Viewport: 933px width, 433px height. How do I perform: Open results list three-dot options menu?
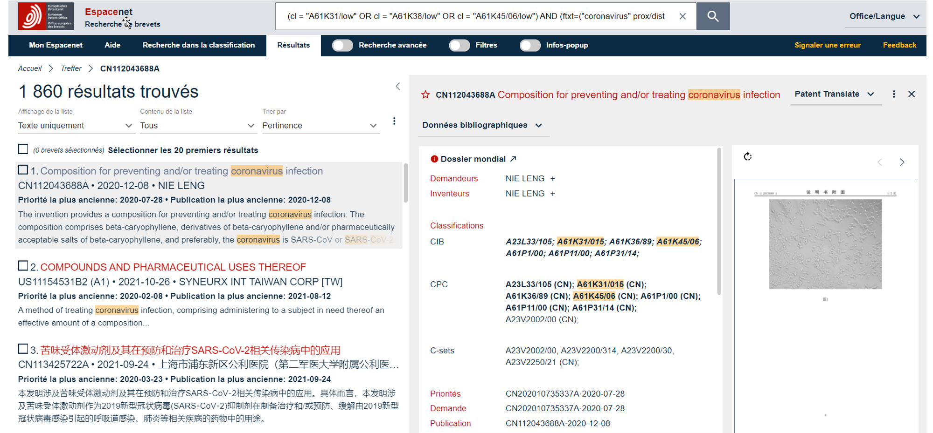(394, 121)
